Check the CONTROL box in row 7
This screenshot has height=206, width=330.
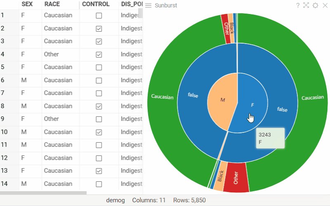pyautogui.click(x=99, y=93)
